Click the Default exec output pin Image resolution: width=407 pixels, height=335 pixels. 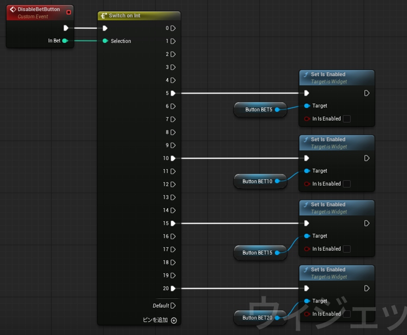(x=173, y=306)
